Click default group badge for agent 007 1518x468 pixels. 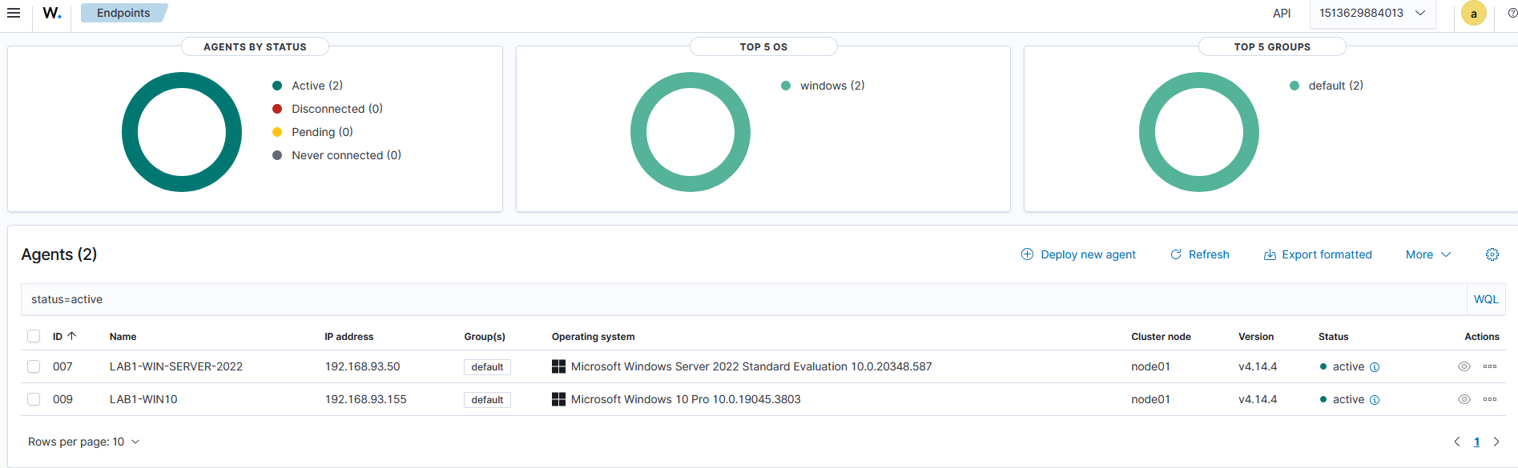[487, 367]
